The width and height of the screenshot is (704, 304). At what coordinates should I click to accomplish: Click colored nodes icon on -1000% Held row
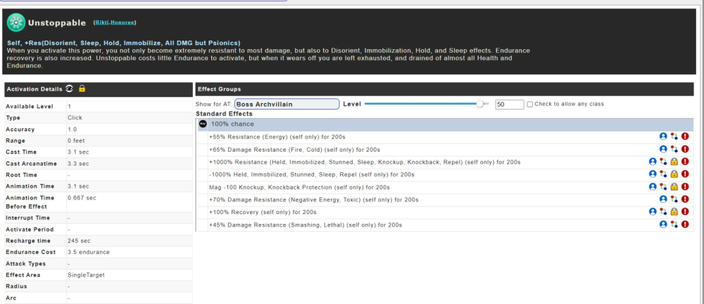click(663, 174)
